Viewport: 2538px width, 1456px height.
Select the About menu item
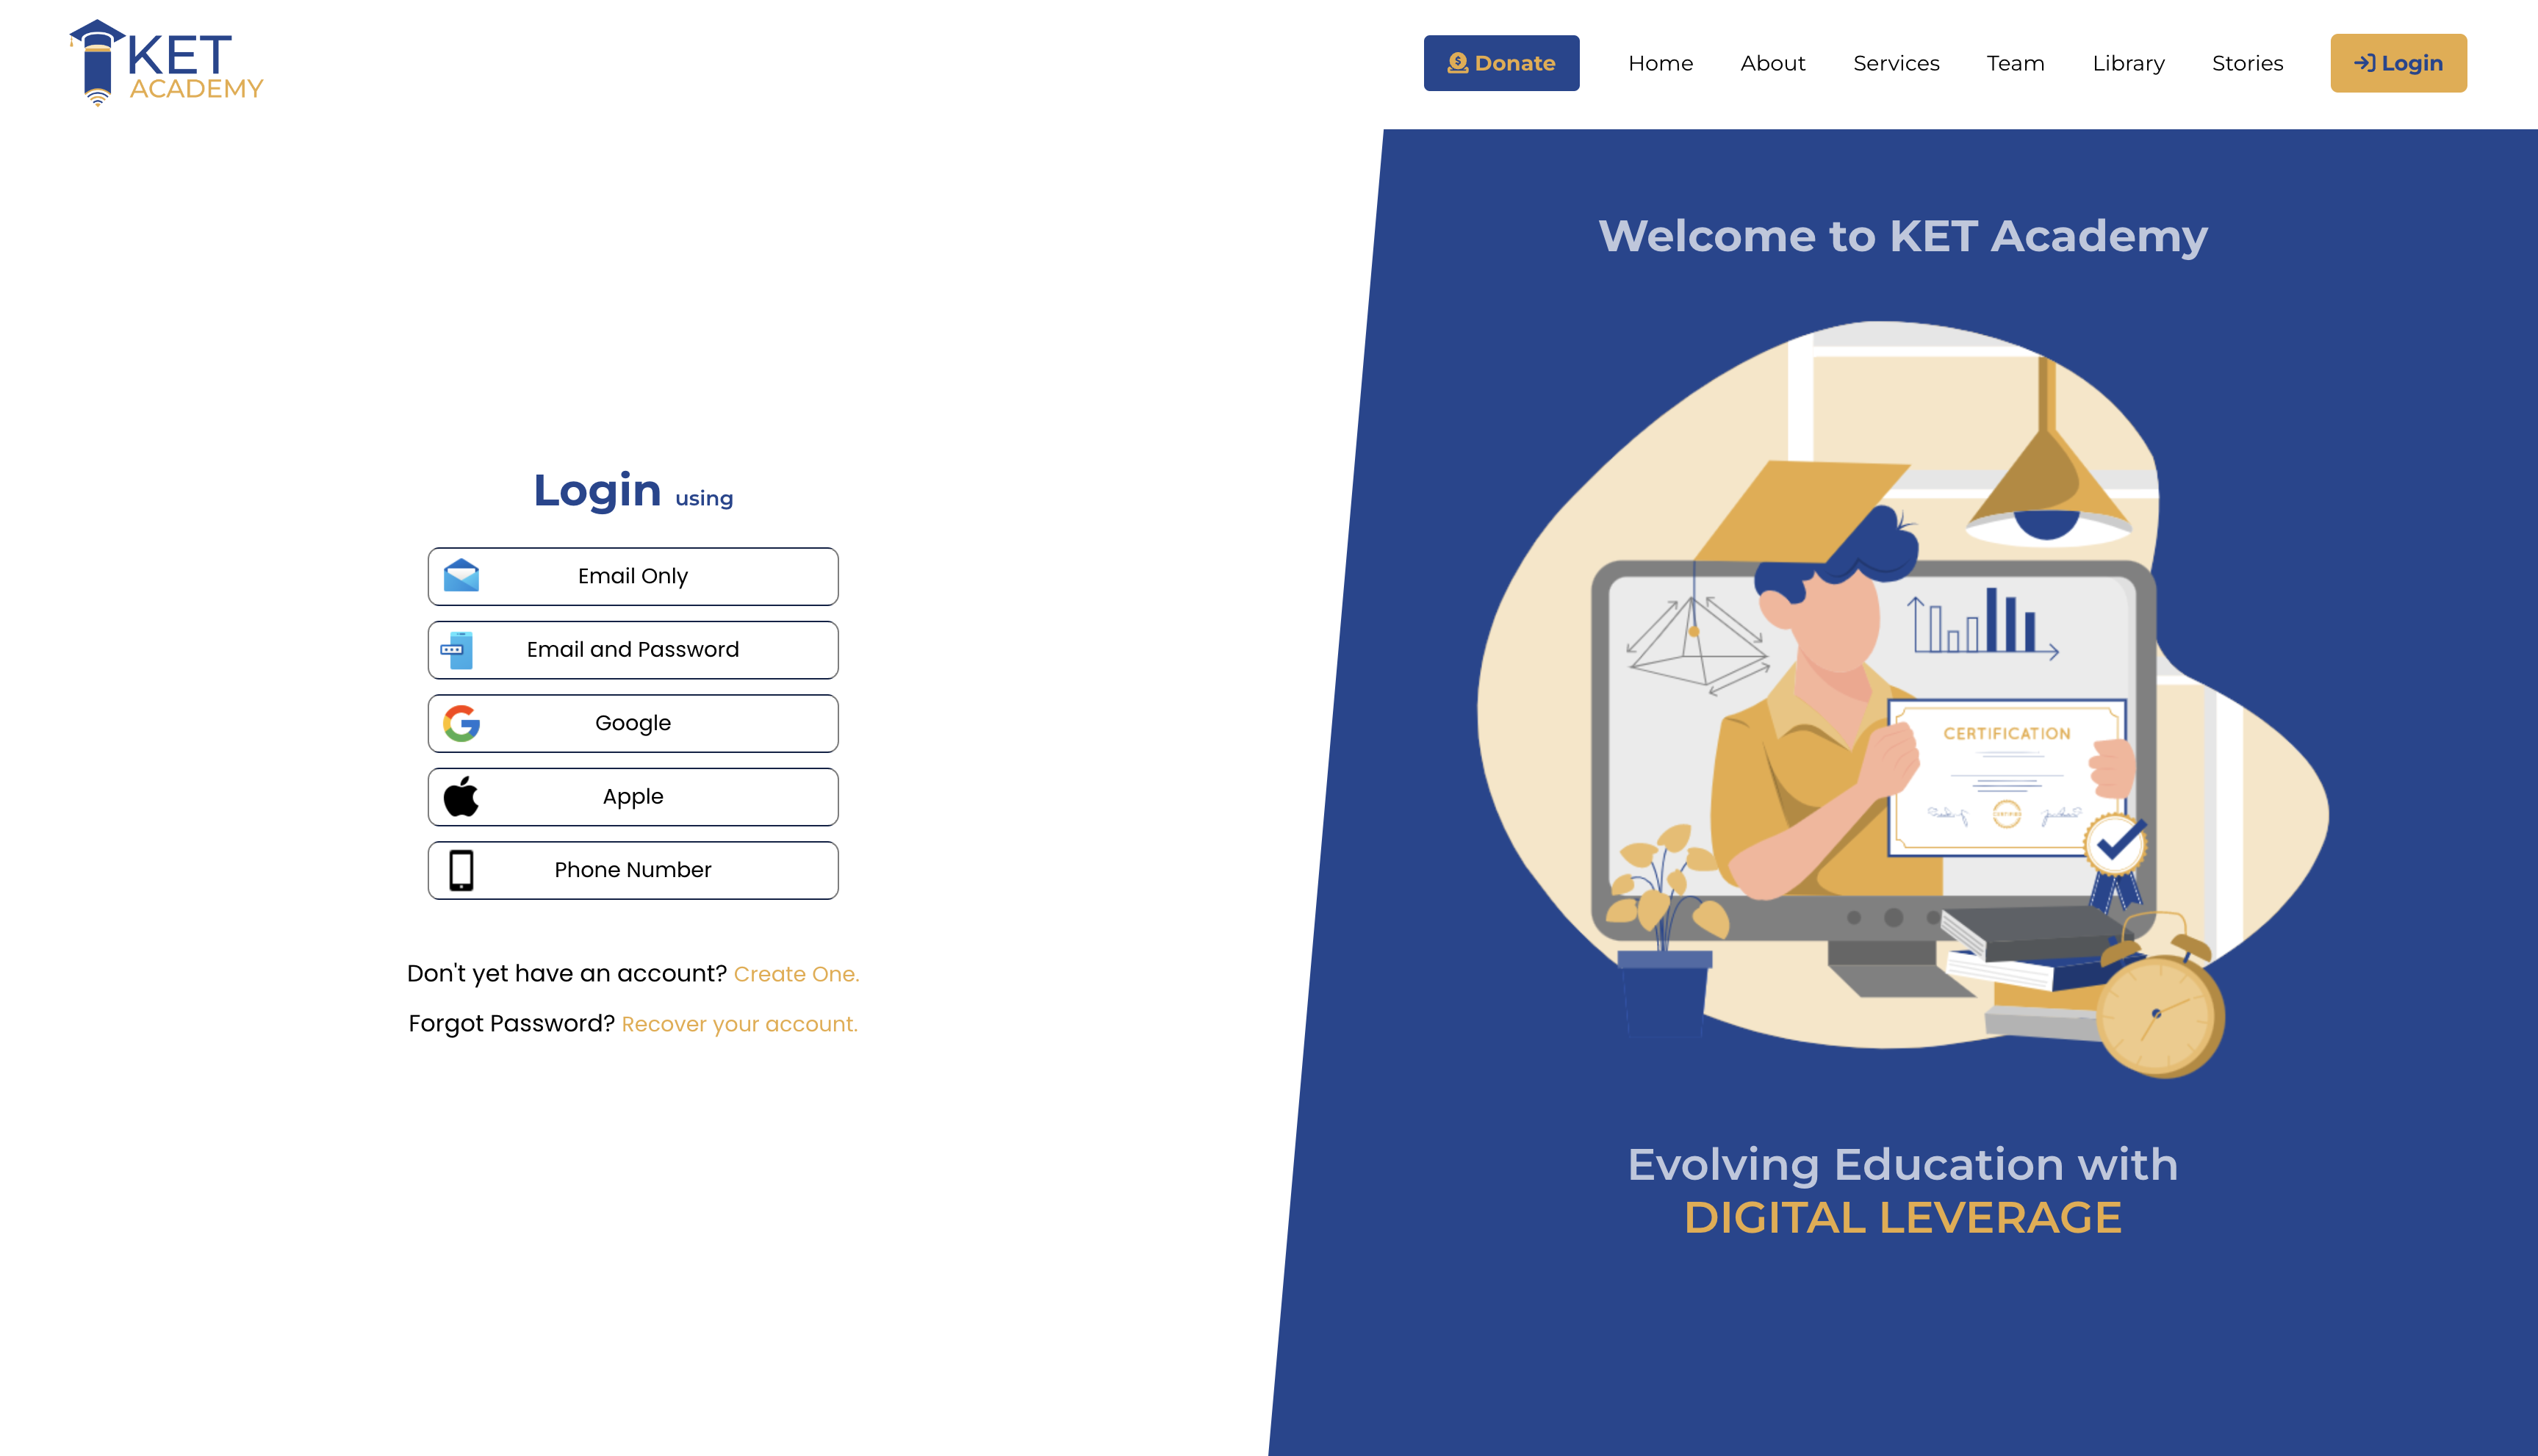(x=1773, y=62)
